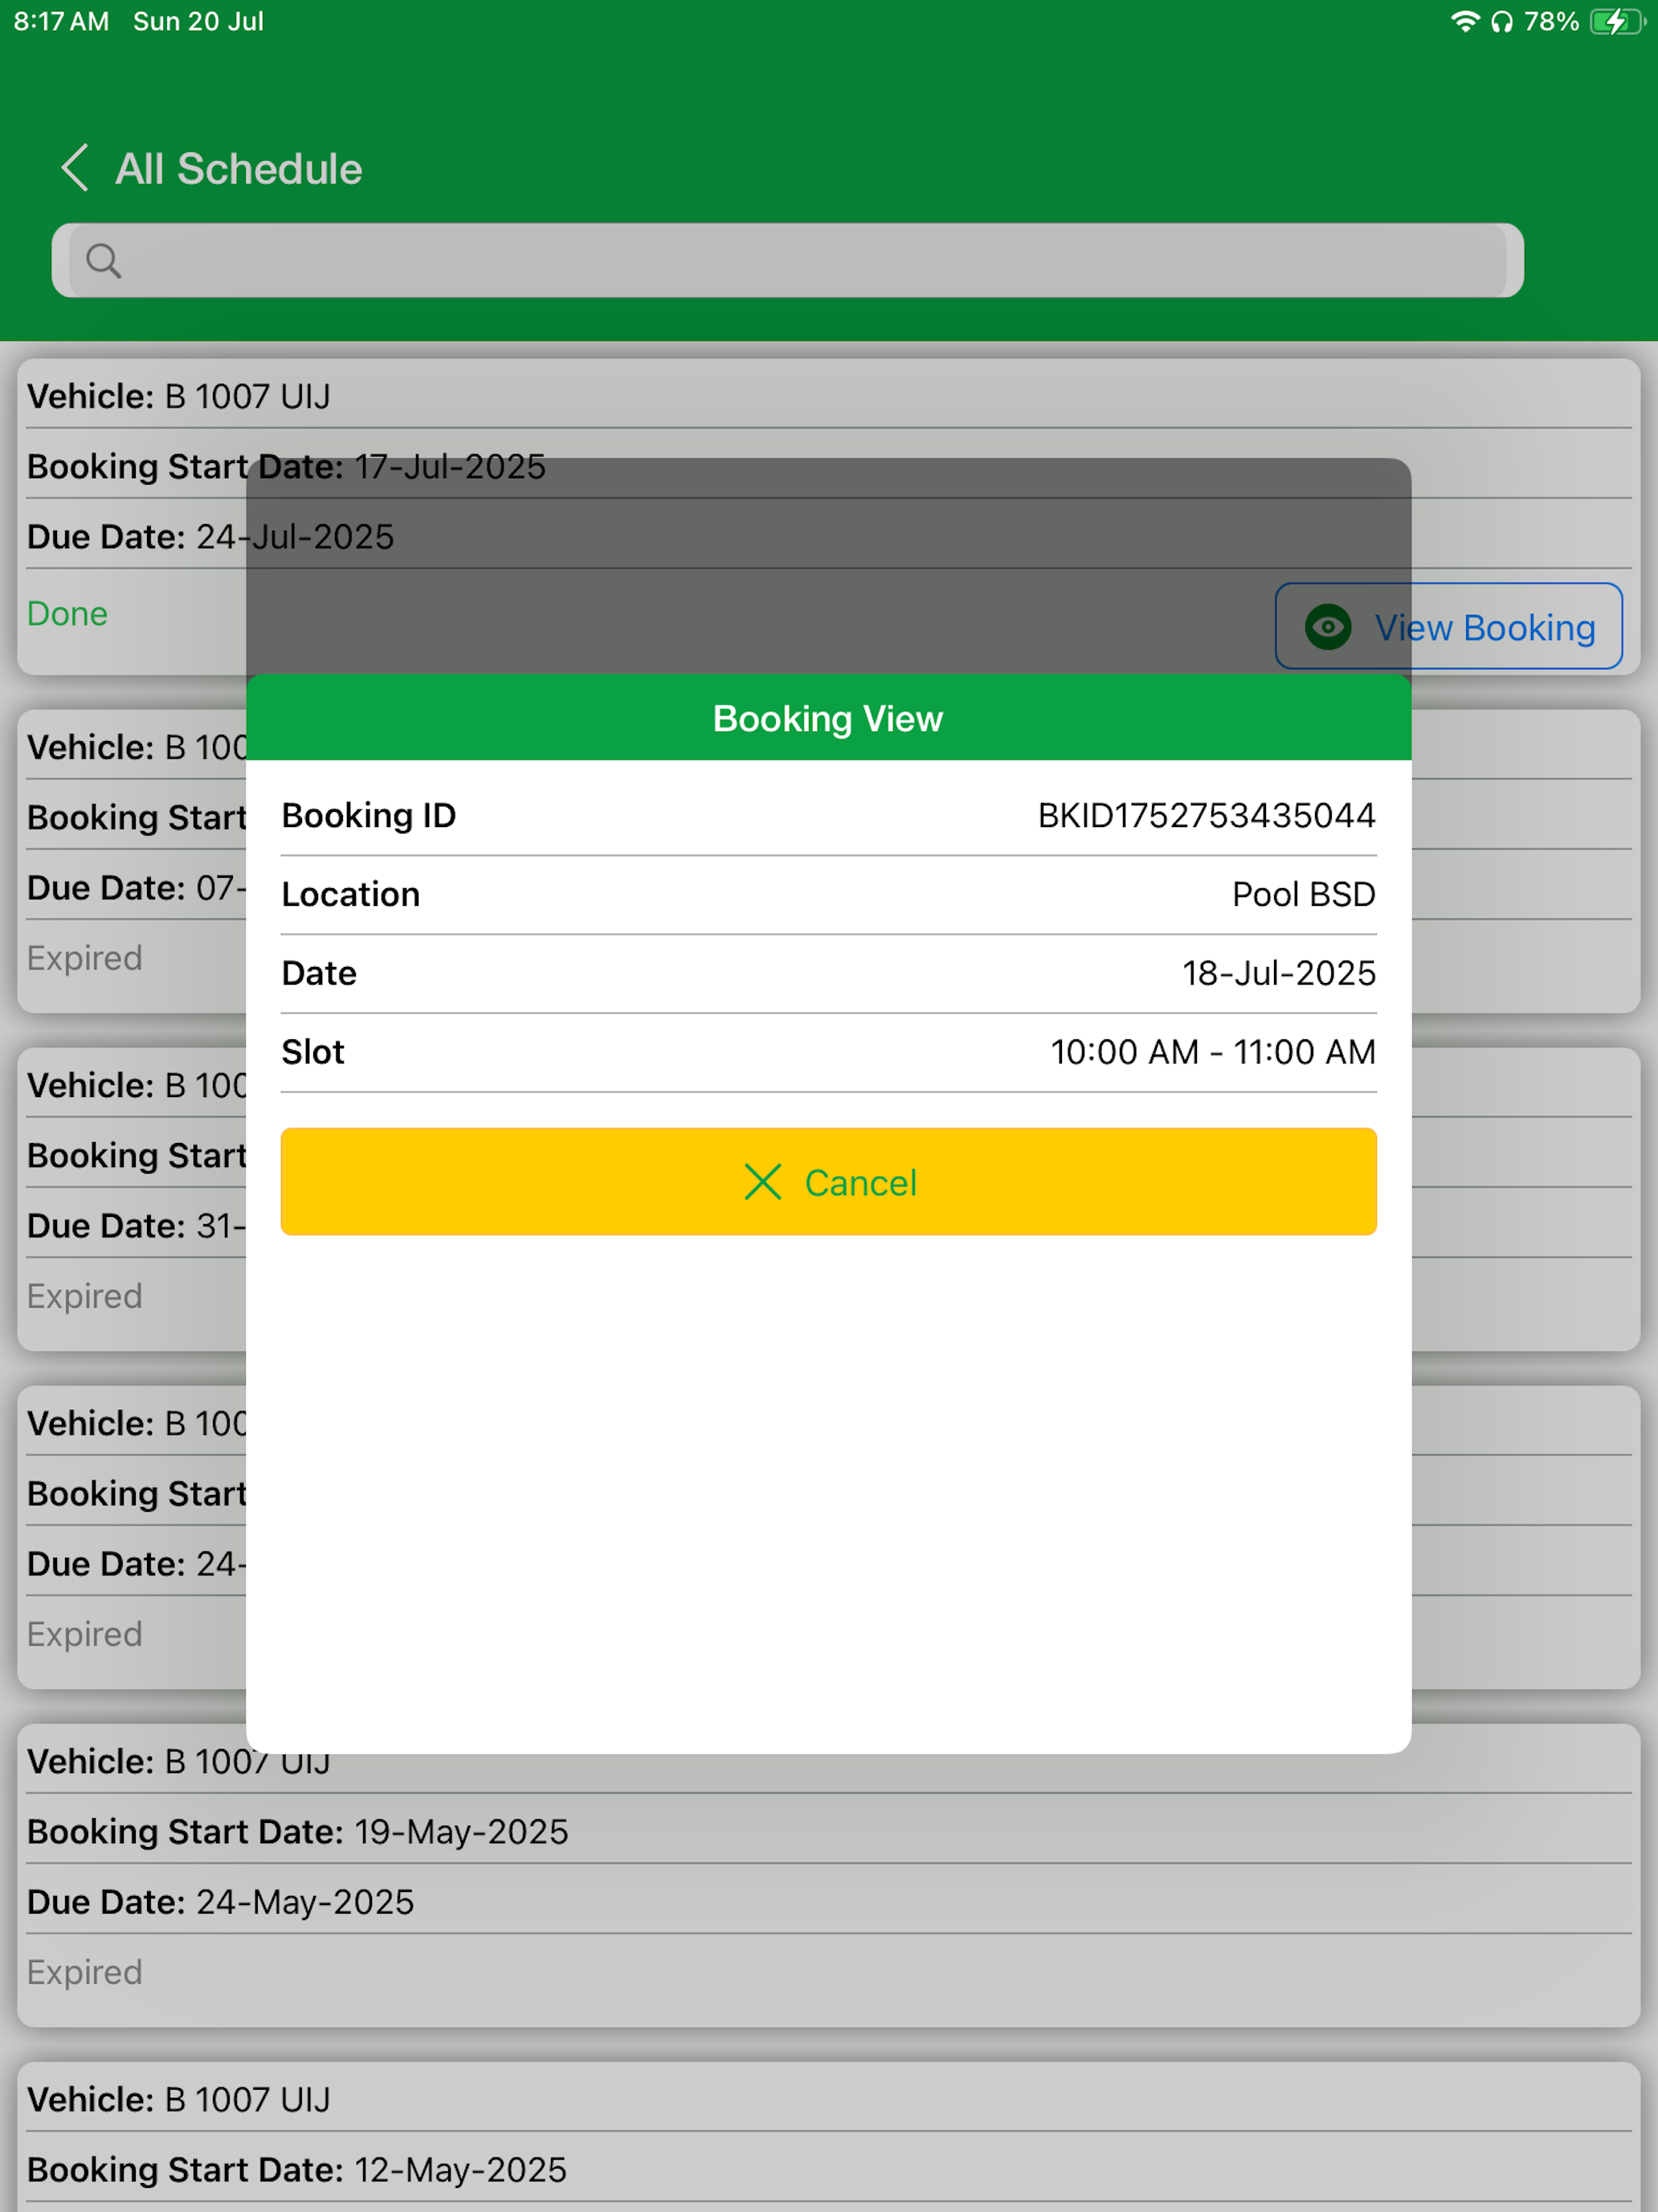Click the All Schedule title
This screenshot has width=1658, height=2212.
pos(239,168)
